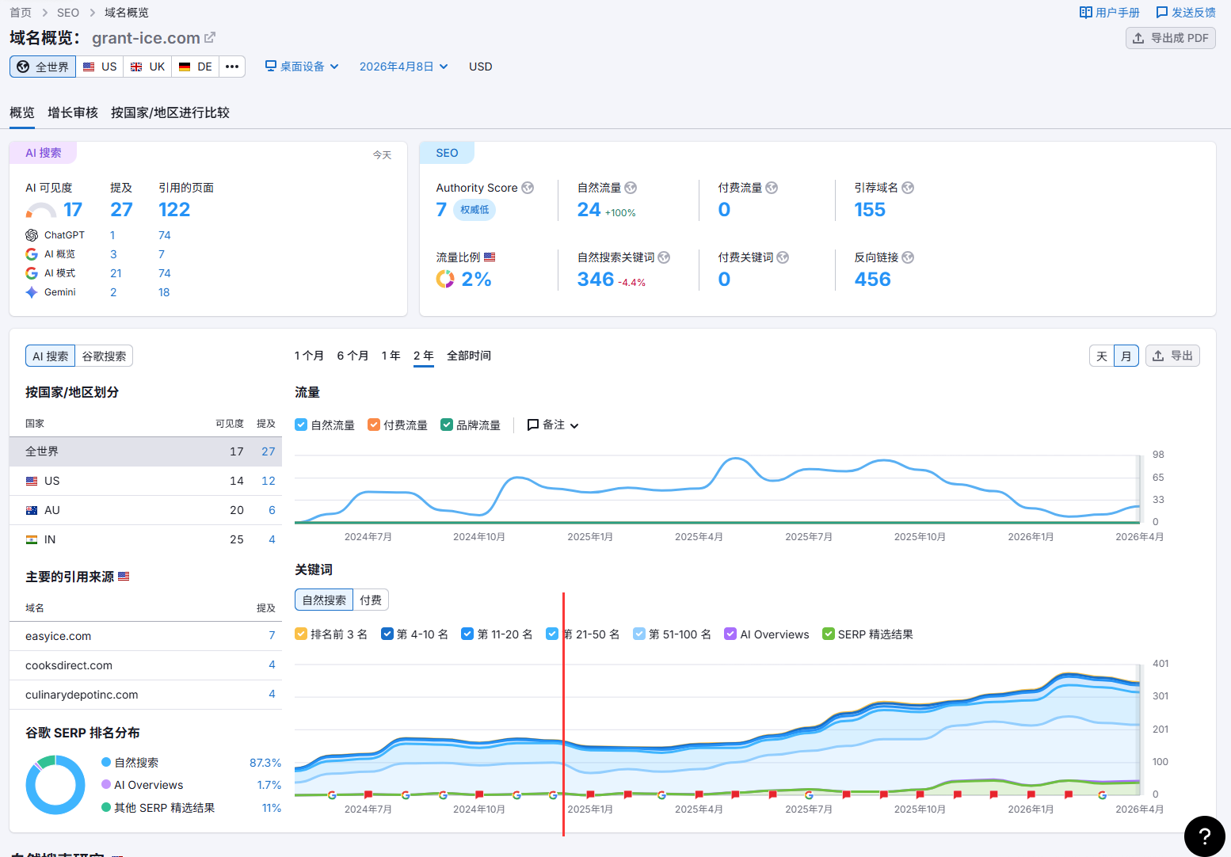
Task: Open external link icon beside grant-ice.com
Action: tap(210, 37)
